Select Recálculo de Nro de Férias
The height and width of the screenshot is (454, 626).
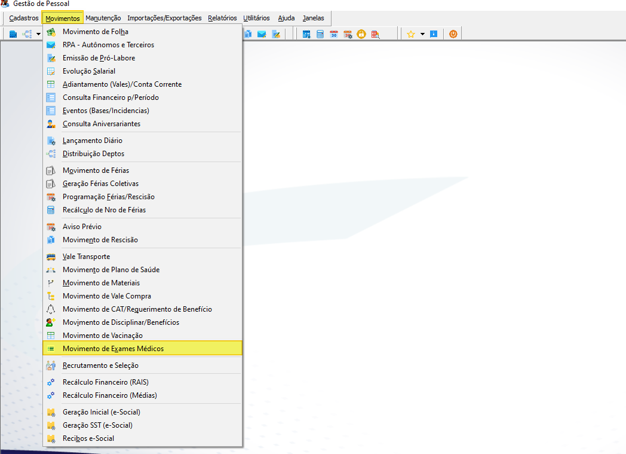142,210
